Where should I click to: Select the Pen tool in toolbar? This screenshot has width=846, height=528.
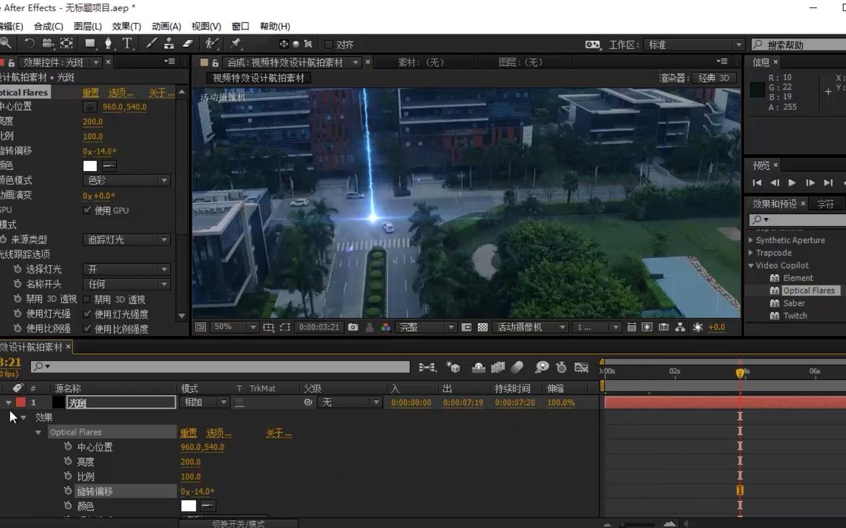[x=108, y=44]
